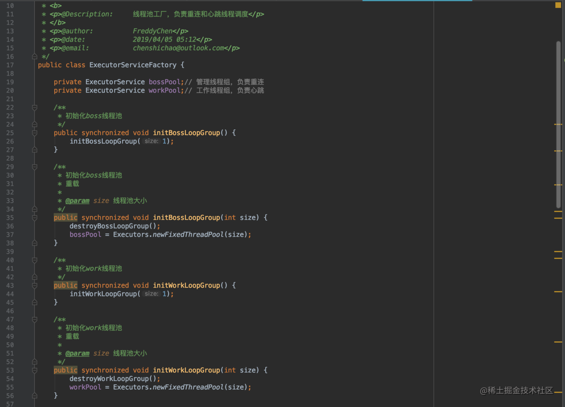Click the '初始化boss线程池' comment on line 23
Image resolution: width=565 pixels, height=407 pixels.
pos(94,116)
